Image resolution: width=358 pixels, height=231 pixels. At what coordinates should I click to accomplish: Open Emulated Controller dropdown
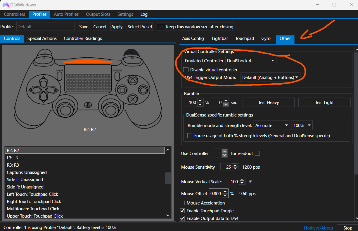[x=251, y=61]
